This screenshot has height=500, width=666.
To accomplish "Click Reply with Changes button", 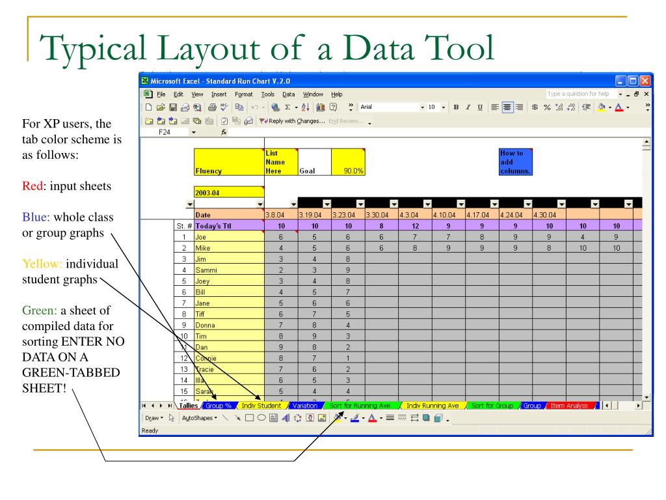I will point(292,121).
